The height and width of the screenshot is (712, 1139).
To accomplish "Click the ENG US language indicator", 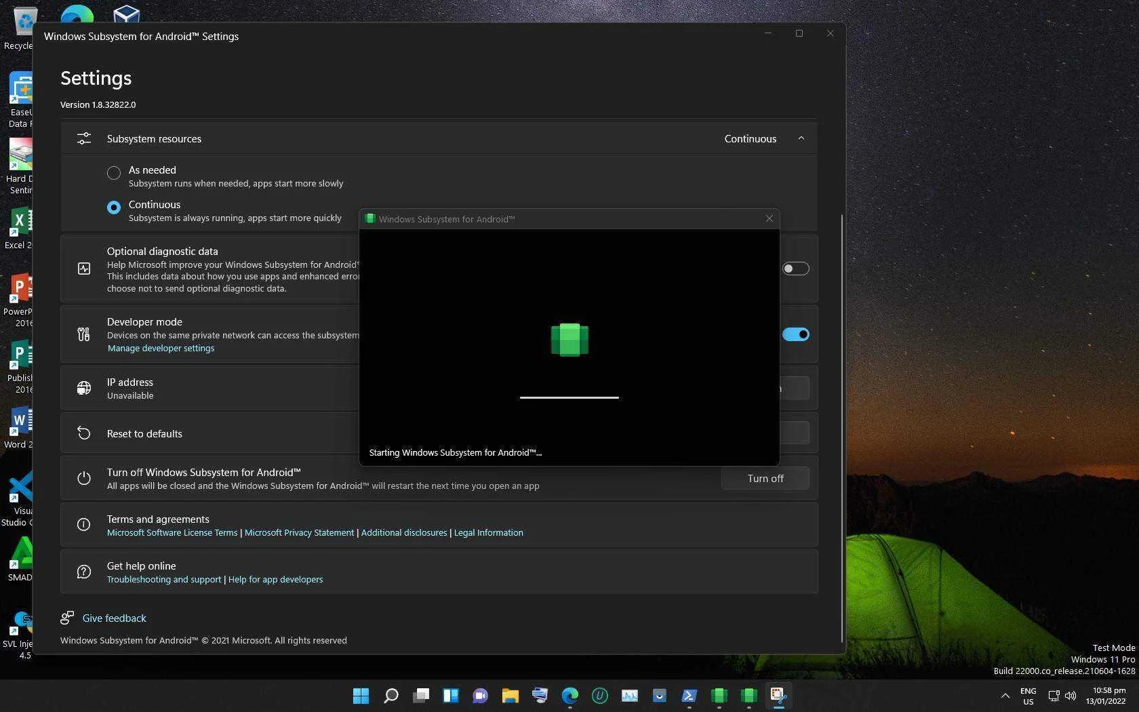I will (x=1028, y=696).
